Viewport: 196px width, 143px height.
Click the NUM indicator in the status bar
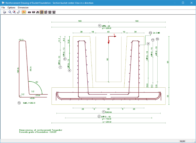tap(182, 141)
